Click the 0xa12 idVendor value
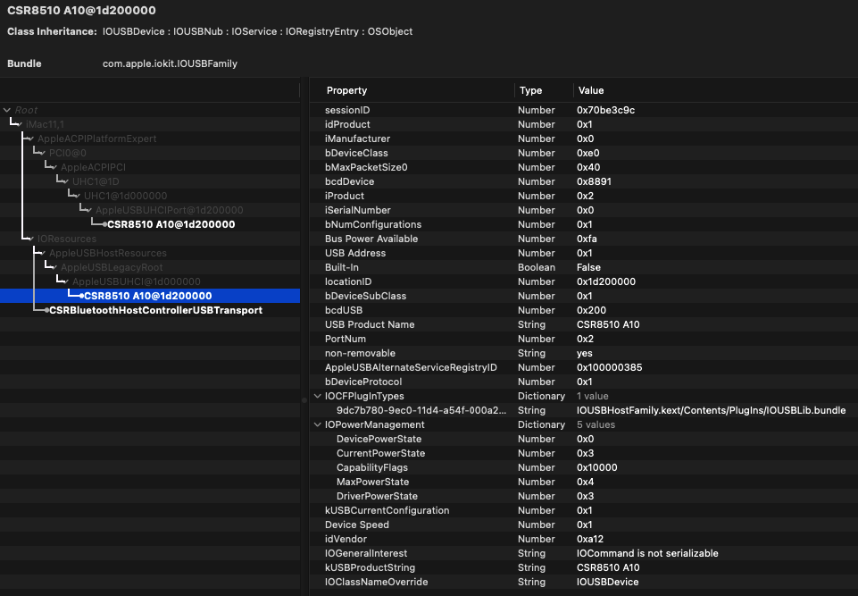The width and height of the screenshot is (858, 596). [590, 539]
